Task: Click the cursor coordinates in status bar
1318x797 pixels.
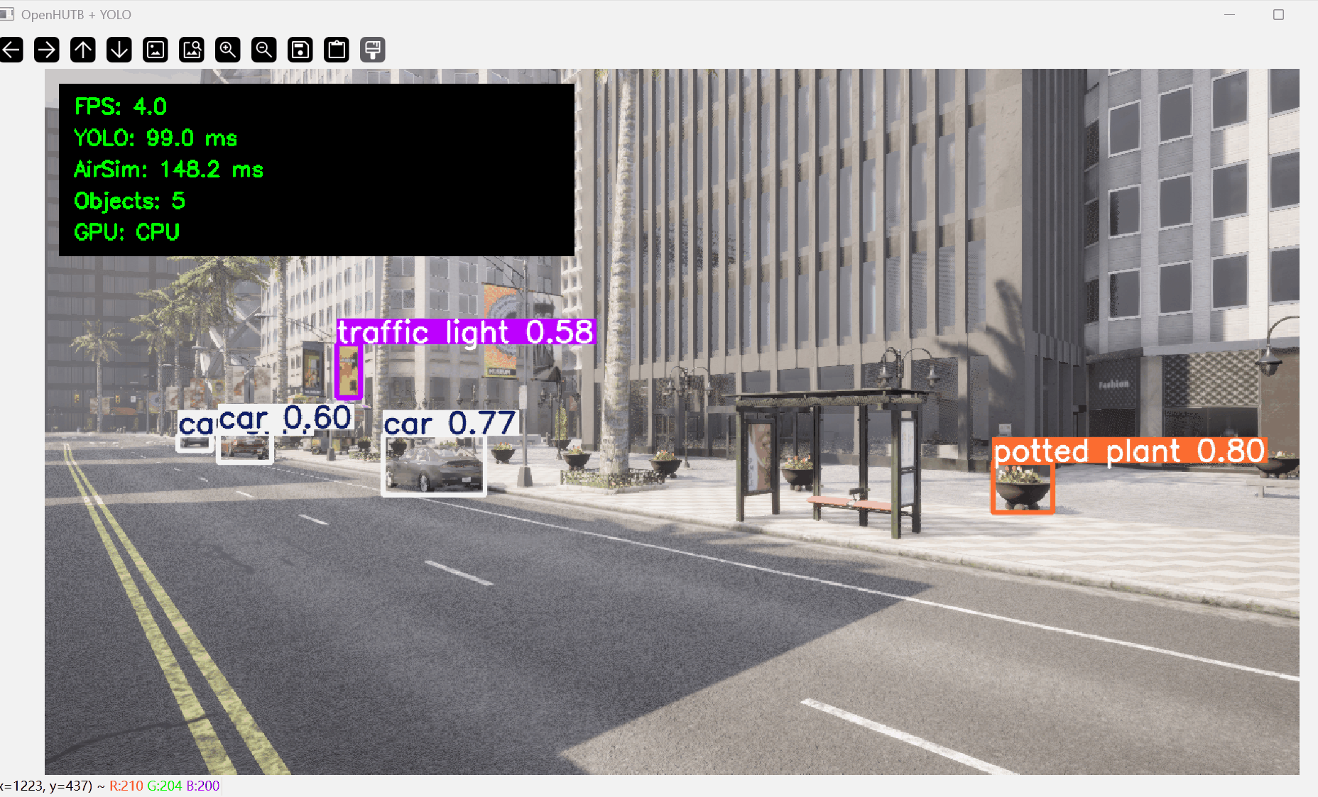Action: (46, 786)
